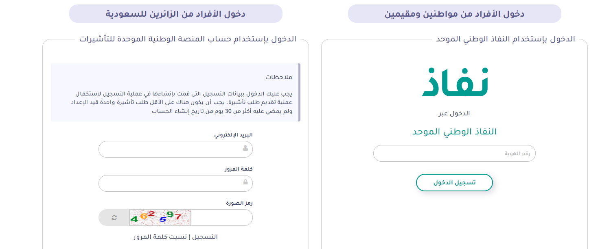Viewport: 611px width, 249px height.
Task: Focus the رمز الصورة captcha text box
Action: point(221,218)
